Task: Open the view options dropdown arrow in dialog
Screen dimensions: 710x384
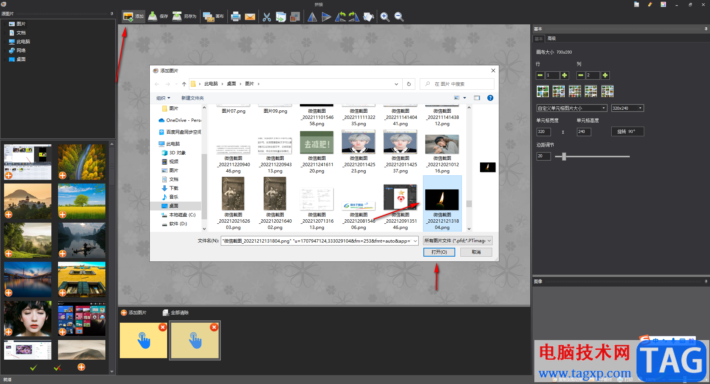Action: click(465, 98)
